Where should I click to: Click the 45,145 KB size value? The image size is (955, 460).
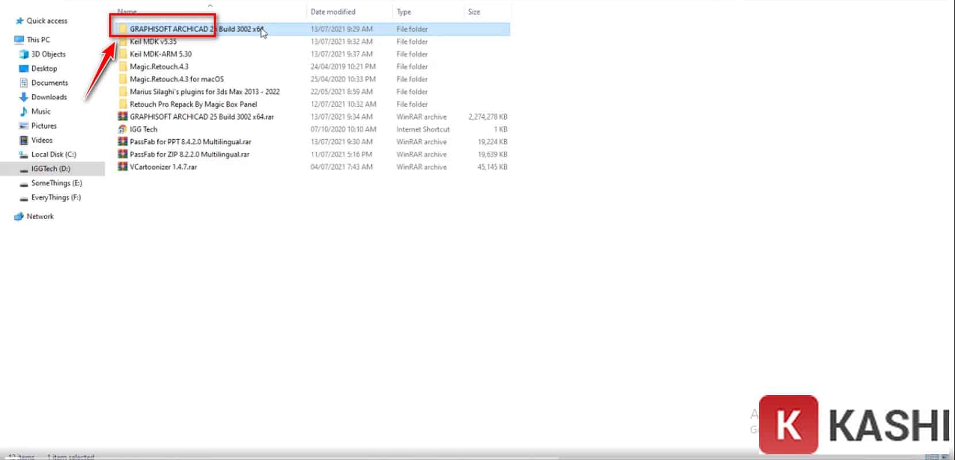(x=492, y=167)
